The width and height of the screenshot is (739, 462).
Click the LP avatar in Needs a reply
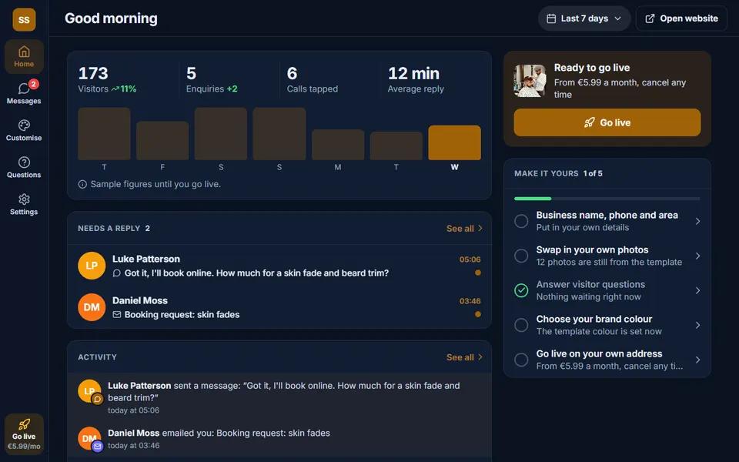pos(92,266)
